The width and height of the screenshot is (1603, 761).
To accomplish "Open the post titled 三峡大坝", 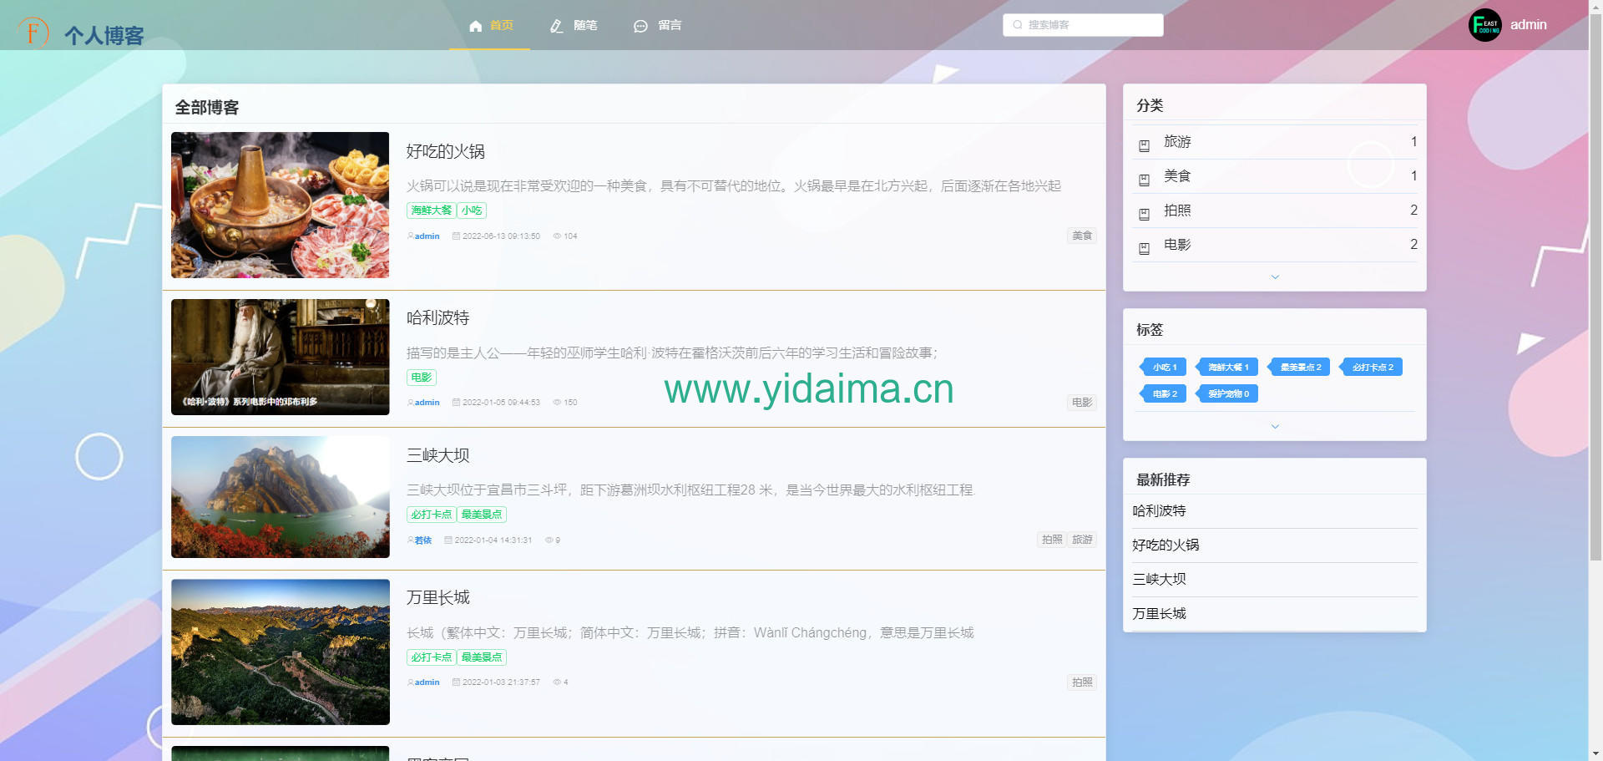I will click(438, 455).
